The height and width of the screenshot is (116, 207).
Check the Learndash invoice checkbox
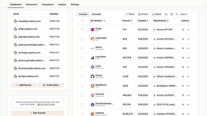pos(82,57)
